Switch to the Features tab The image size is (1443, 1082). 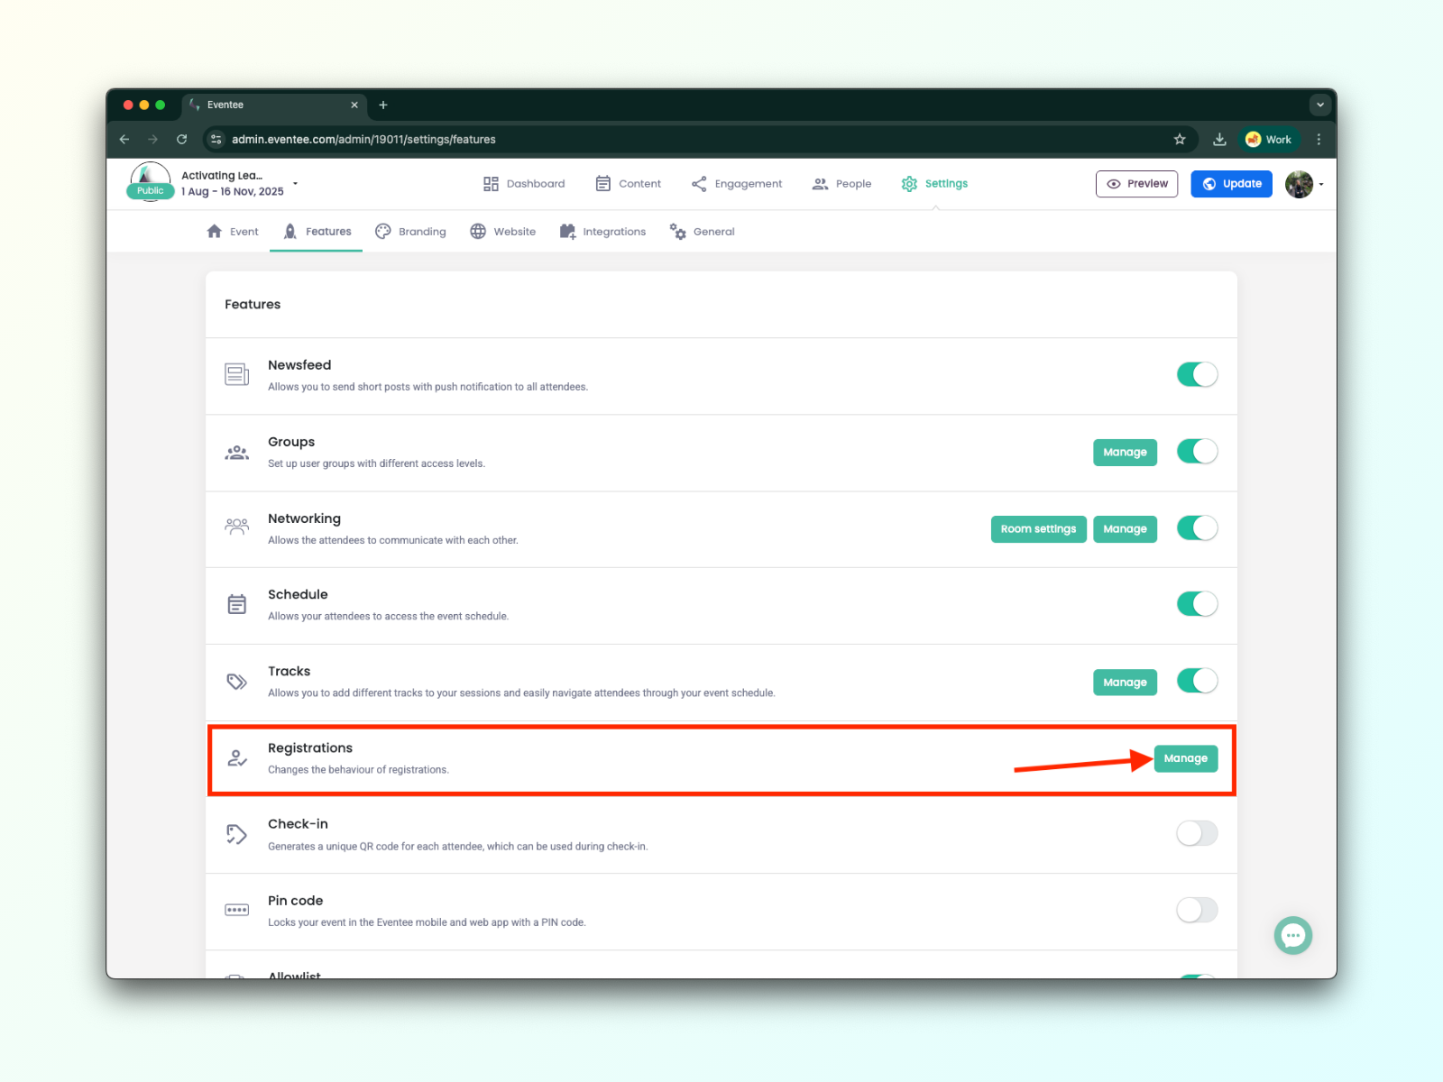[x=317, y=232]
